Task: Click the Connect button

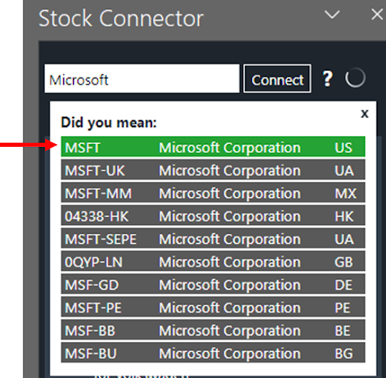Action: pyautogui.click(x=277, y=78)
